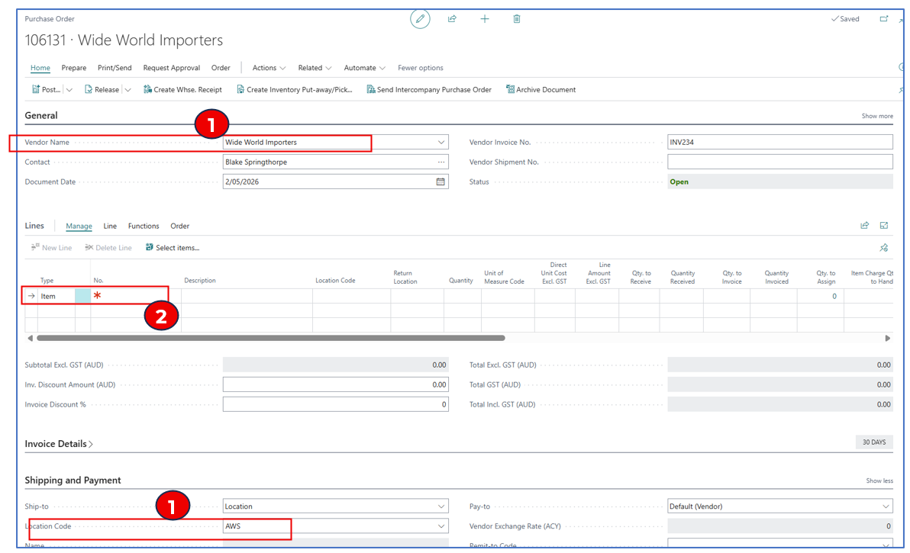Viewport: 910px width, 553px height.
Task: Open the Location Code AWS dropdown
Action: click(441, 526)
